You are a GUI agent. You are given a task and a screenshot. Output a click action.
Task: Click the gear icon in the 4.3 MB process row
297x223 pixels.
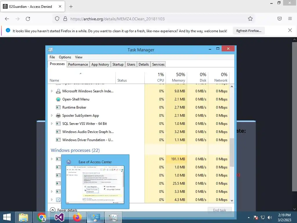pos(58,200)
